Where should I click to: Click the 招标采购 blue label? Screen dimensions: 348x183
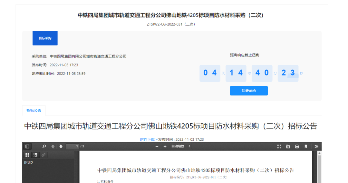pyautogui.click(x=45, y=38)
